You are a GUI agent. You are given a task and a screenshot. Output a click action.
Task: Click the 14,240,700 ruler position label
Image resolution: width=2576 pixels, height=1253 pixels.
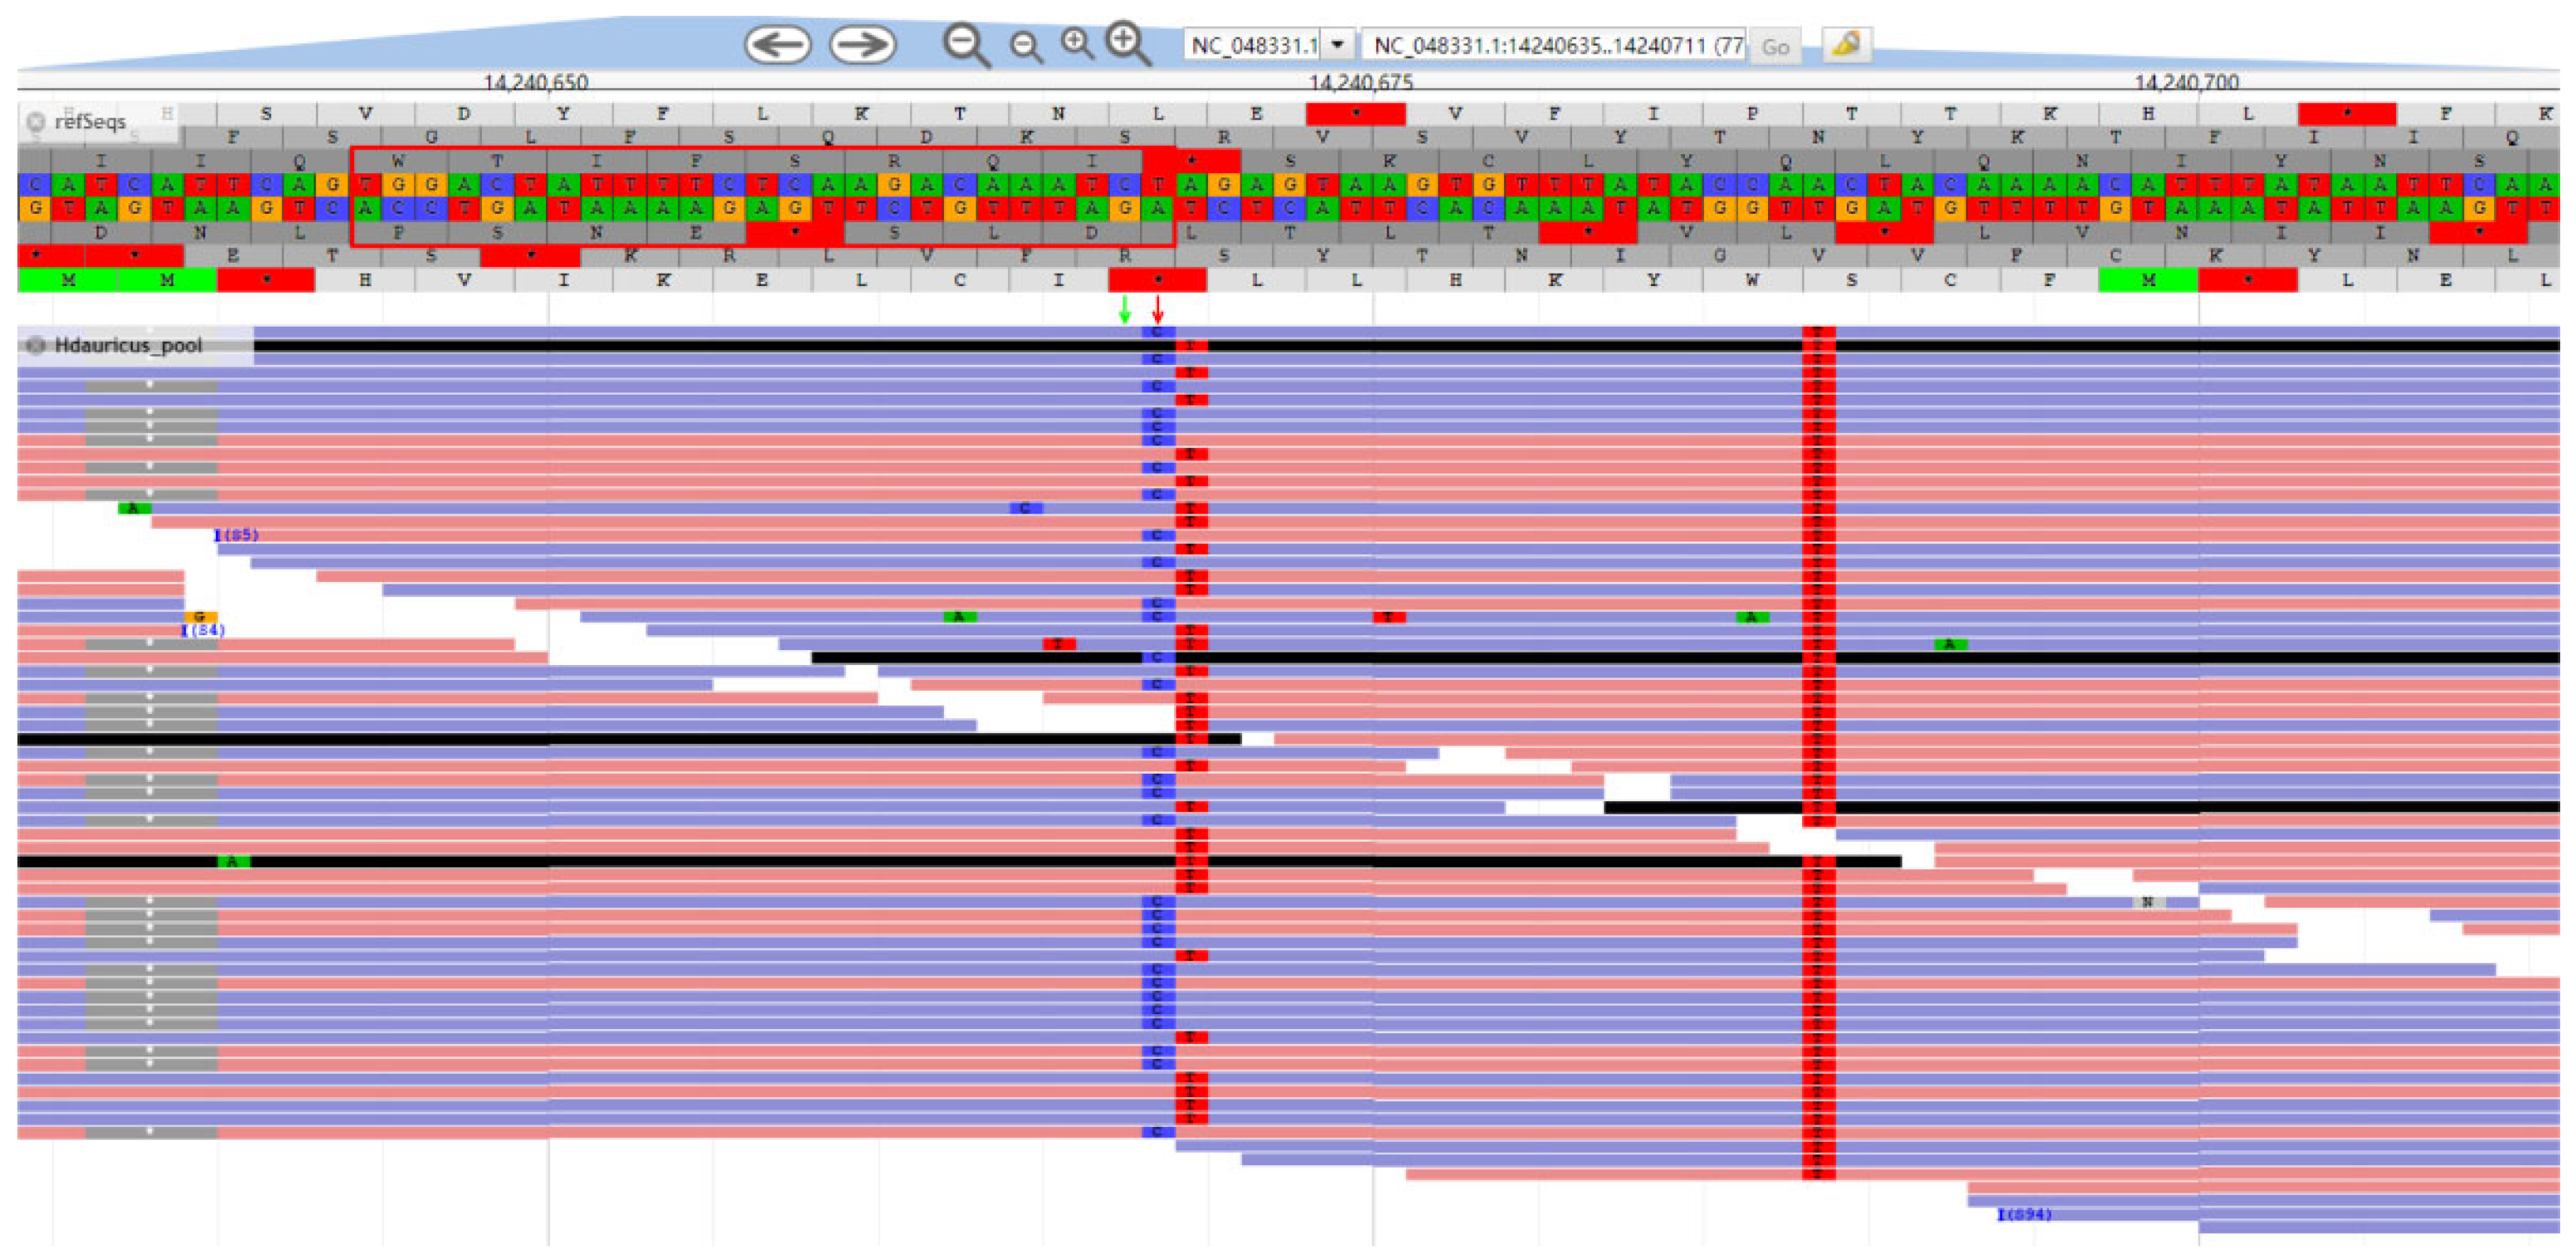[x=2186, y=82]
